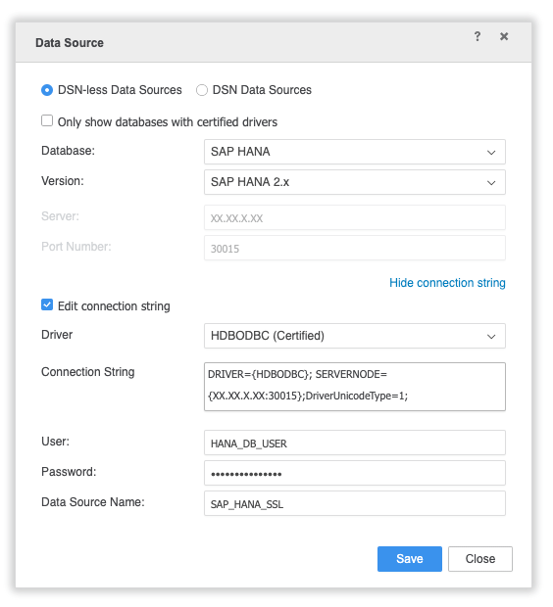Focus the Data Source Name field
Screen dimensions: 553x607
(354, 503)
